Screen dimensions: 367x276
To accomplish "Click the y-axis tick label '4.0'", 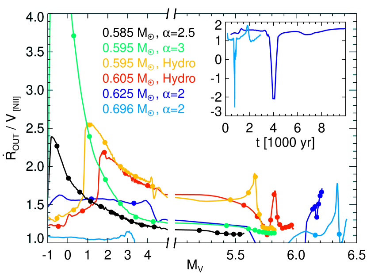I will click(35, 17).
